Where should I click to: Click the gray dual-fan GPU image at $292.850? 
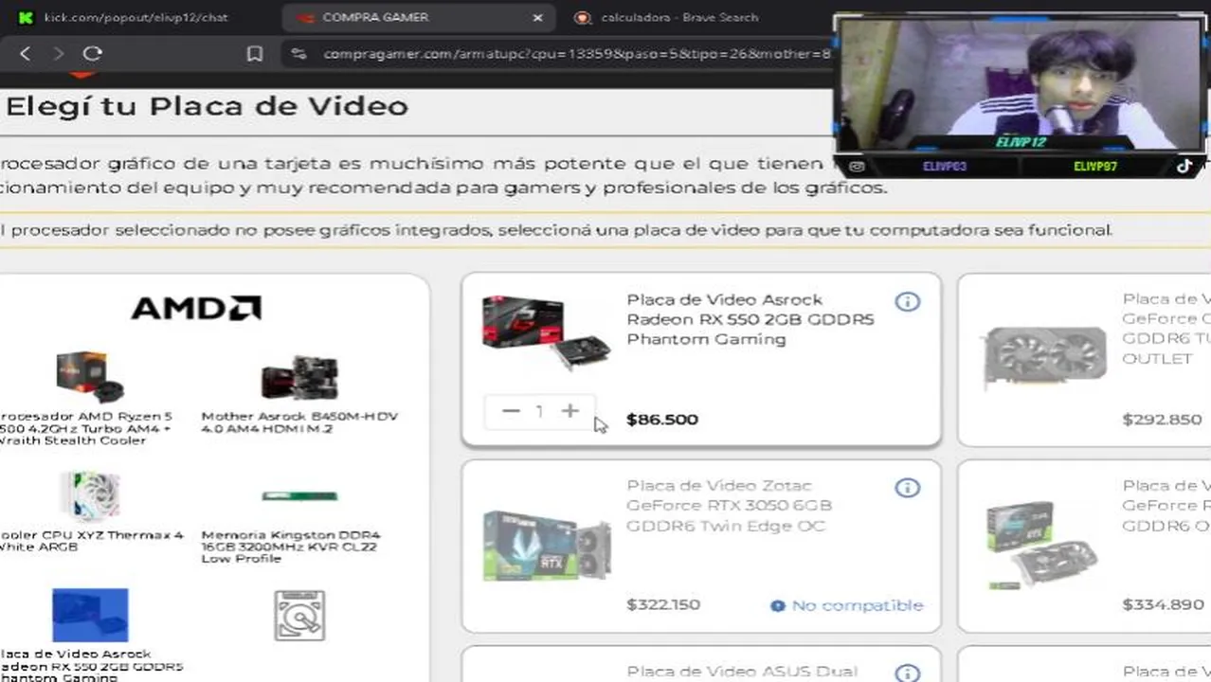1045,356
